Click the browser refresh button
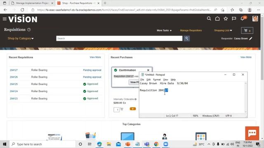Image resolution: width=264 pixels, height=148 pixels. pos(22,10)
